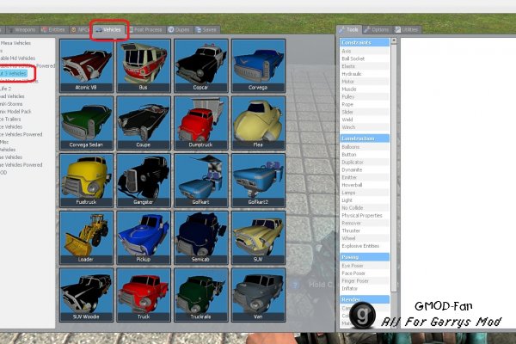This screenshot has height=344, width=516.
Task: Select the Motor tool
Action: tap(365, 82)
